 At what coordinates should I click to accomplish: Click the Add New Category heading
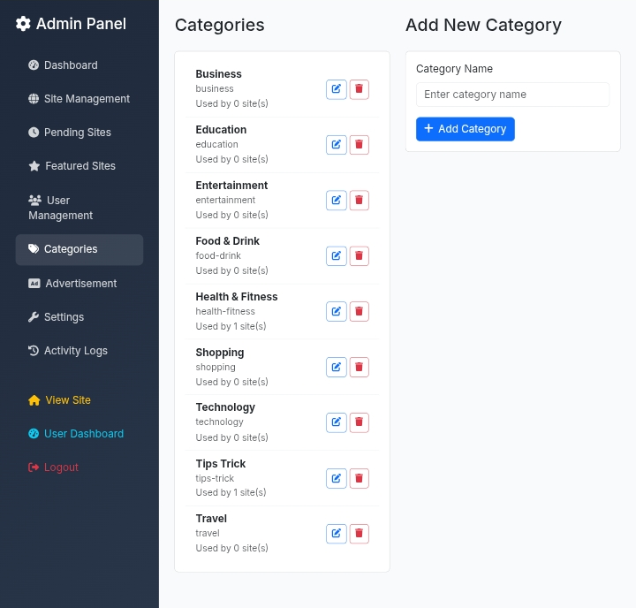pyautogui.click(x=483, y=25)
